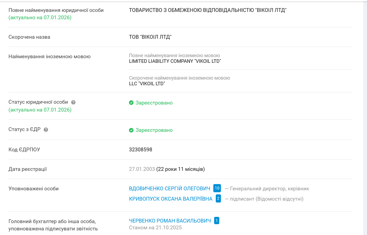Click the ЄДРПОУ code 32308598
Screen dimensions: 367x235
(x=140, y=149)
